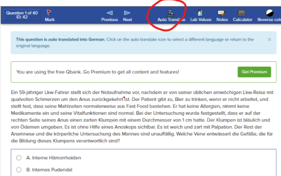281x176 pixels.
Task: Toggle the Reverse color icon
Action: 270,13
